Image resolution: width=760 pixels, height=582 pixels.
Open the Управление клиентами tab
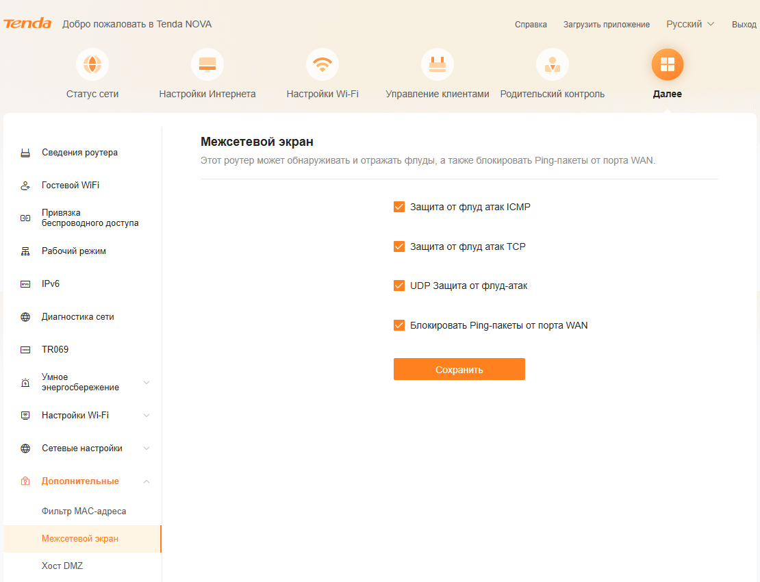pos(438,94)
